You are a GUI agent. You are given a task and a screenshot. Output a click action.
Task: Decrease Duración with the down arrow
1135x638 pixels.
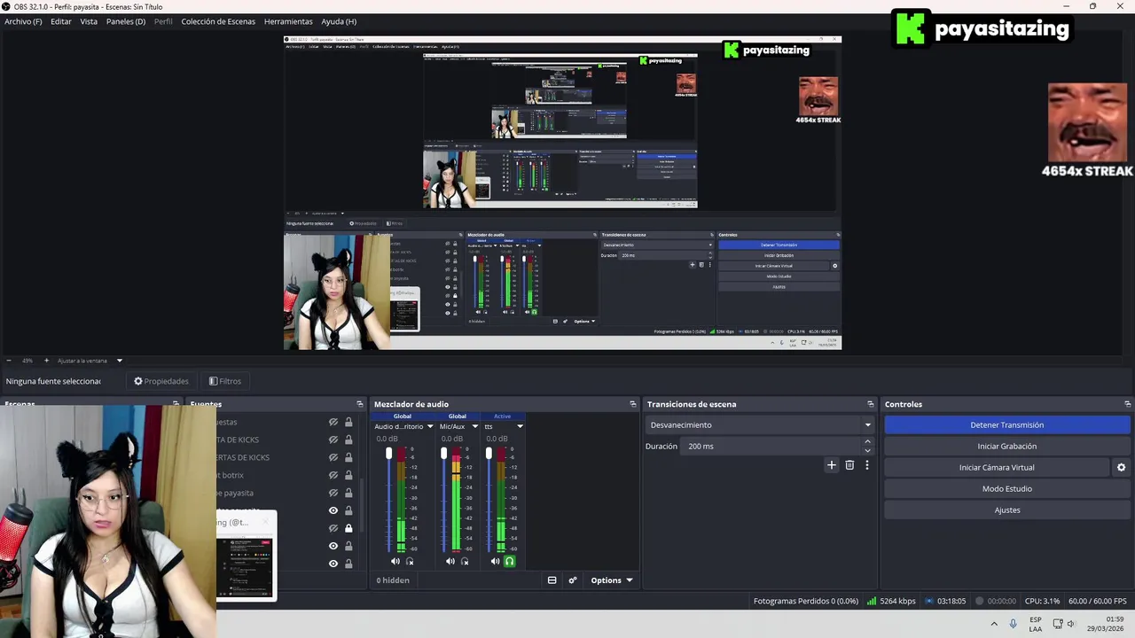[867, 450]
